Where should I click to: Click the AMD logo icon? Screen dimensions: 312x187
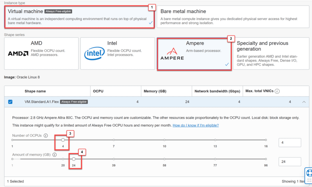[18, 54]
